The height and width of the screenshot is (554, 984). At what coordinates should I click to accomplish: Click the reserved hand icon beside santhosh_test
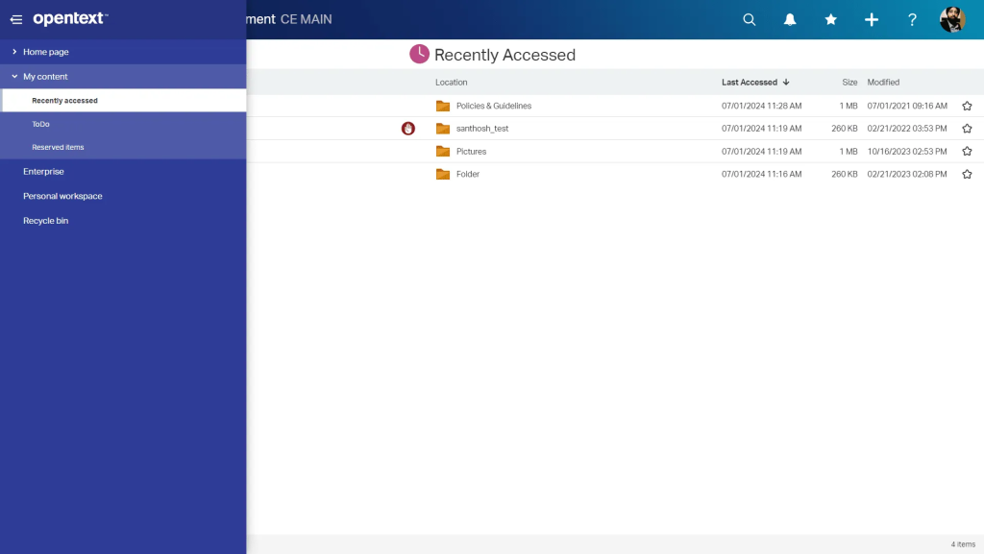[407, 128]
